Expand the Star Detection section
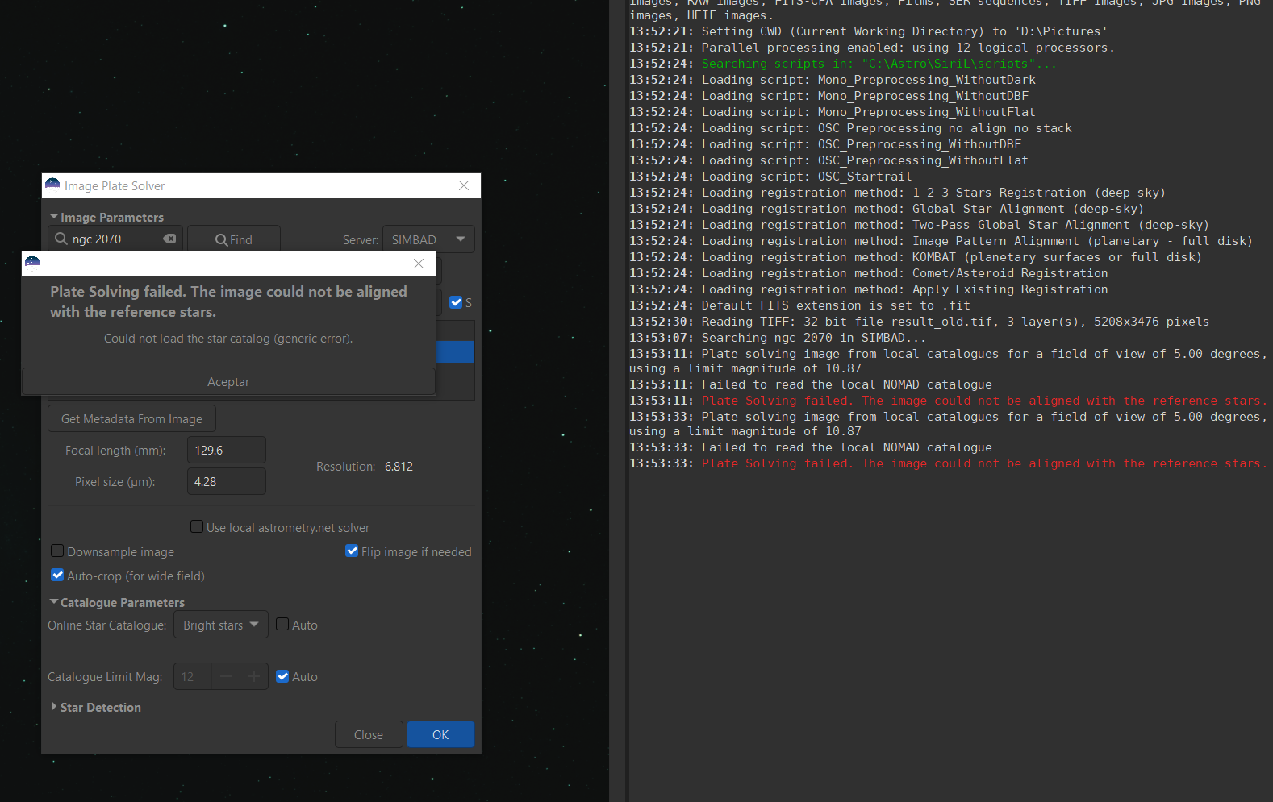The image size is (1273, 802). (54, 707)
